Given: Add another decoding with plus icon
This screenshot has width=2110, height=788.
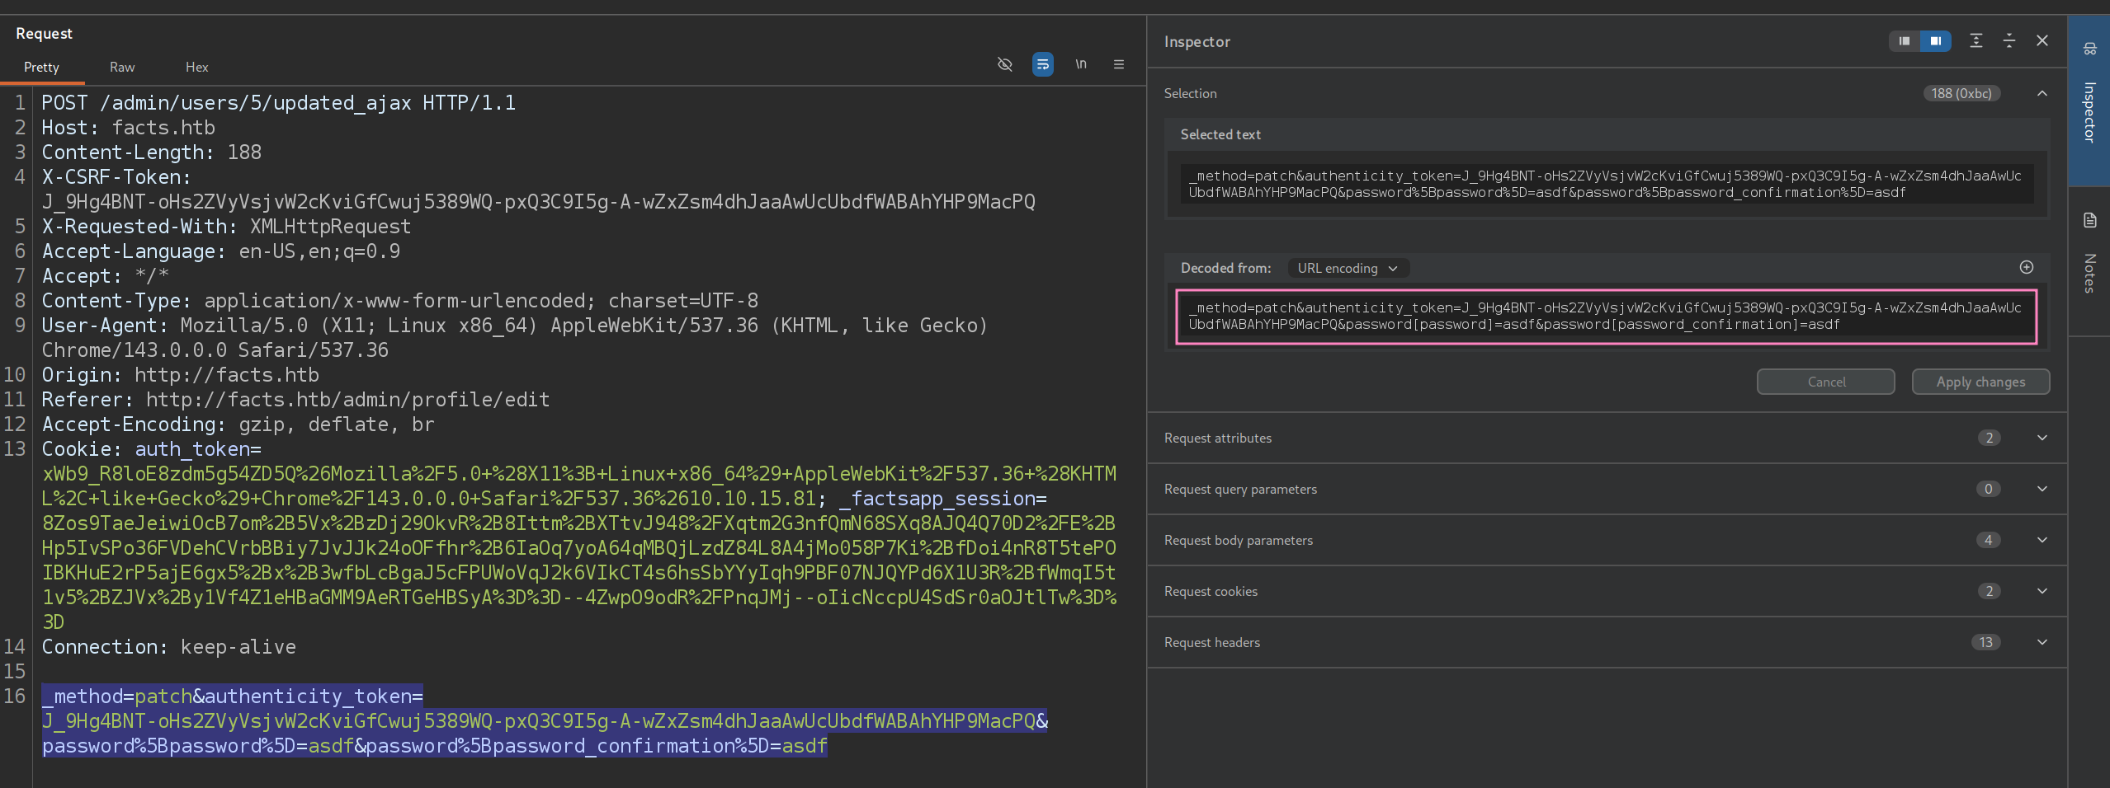Looking at the screenshot, I should (2026, 267).
